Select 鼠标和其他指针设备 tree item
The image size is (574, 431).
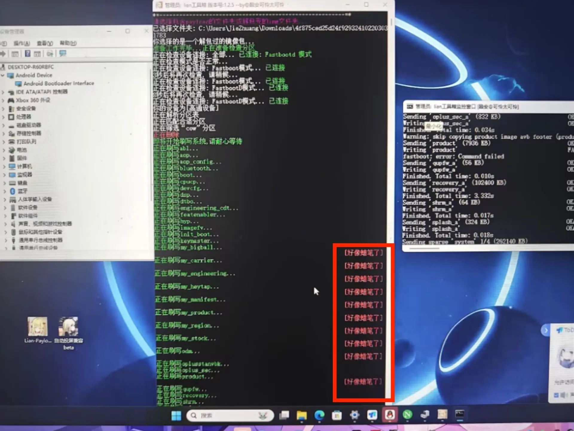pos(40,232)
